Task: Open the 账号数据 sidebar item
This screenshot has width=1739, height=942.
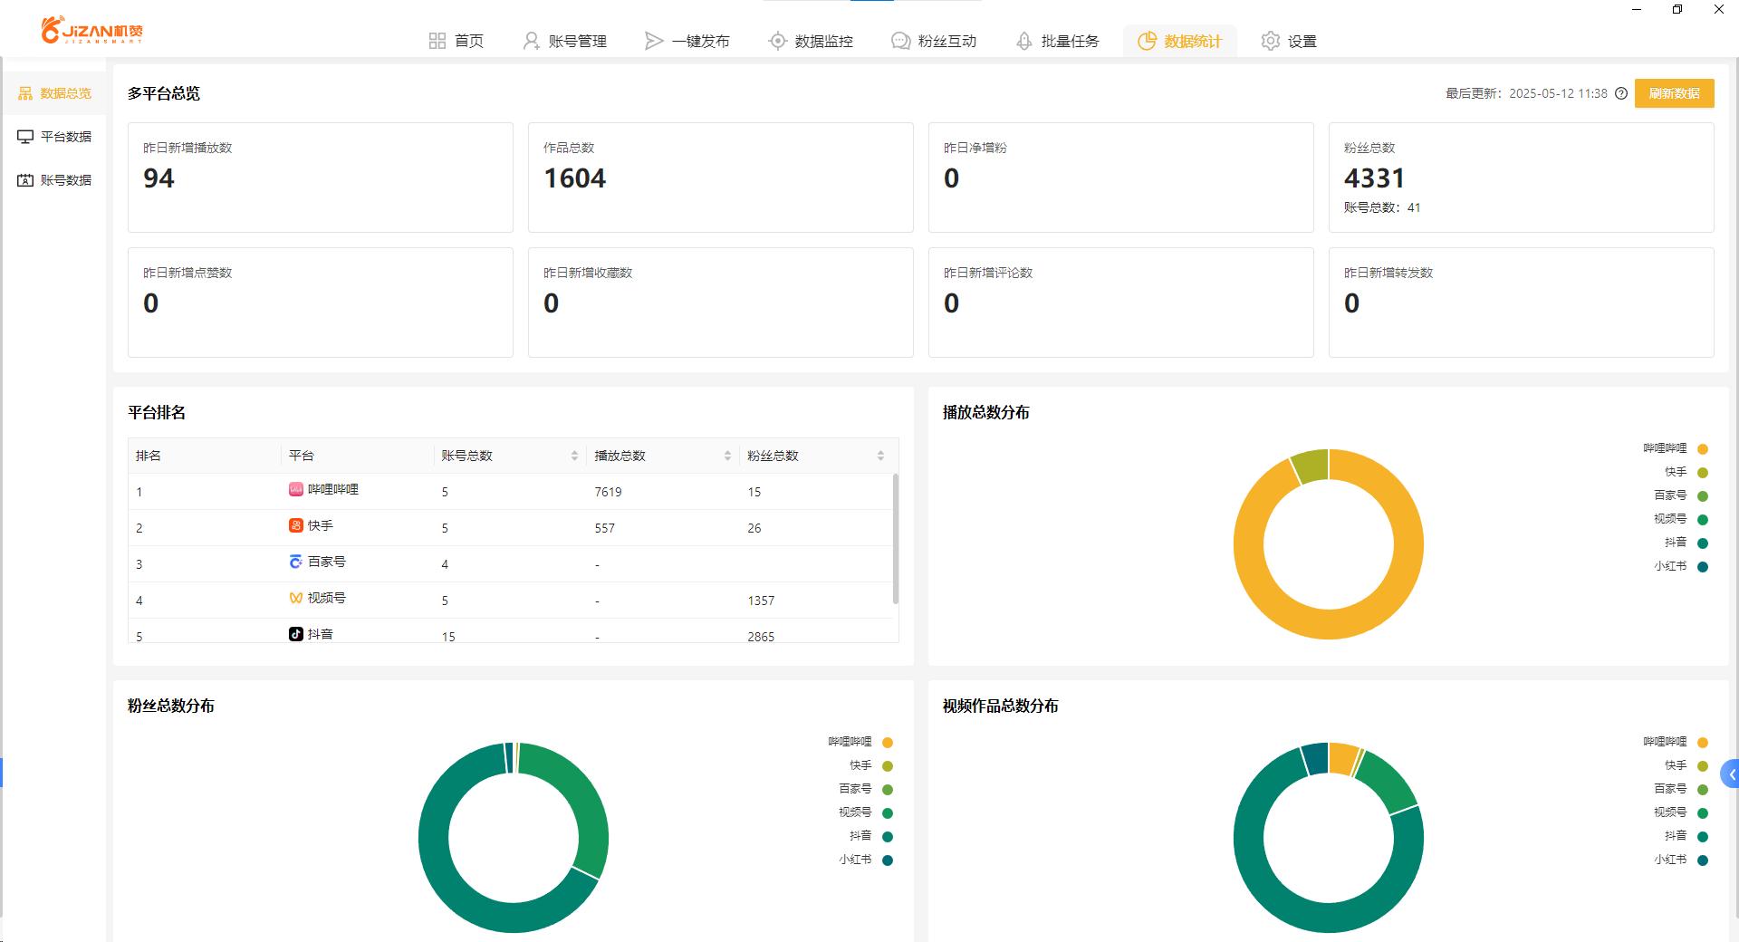Action: point(54,180)
